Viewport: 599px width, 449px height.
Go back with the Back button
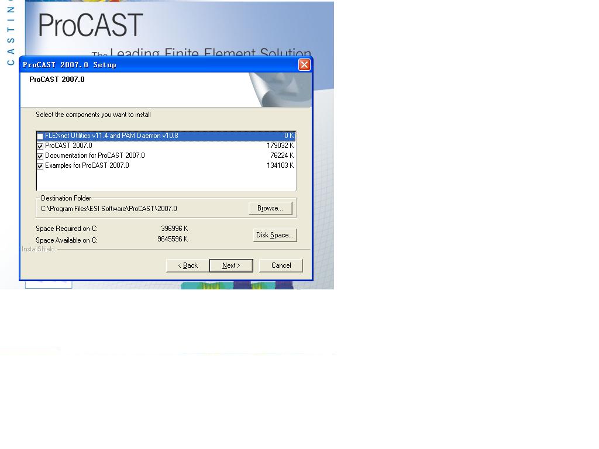tap(188, 265)
